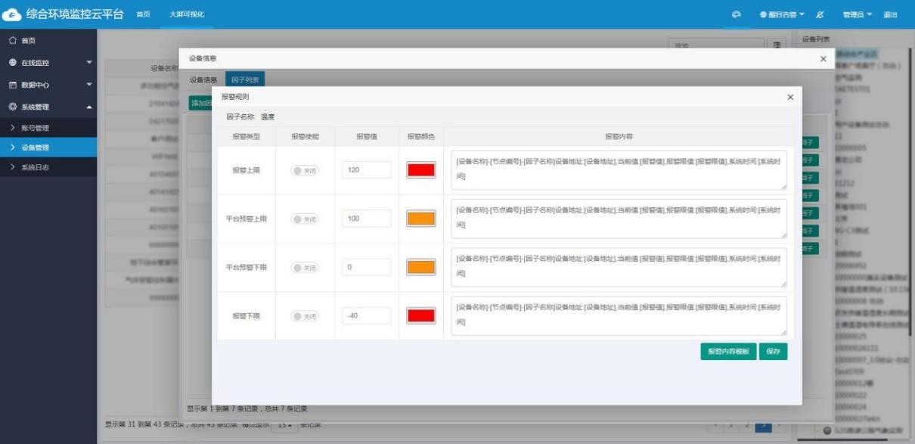
Task: Click the globe icon beside 在线监控
Action: pyautogui.click(x=12, y=62)
